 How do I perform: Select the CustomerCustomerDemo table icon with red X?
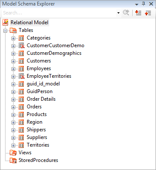coord(22,45)
